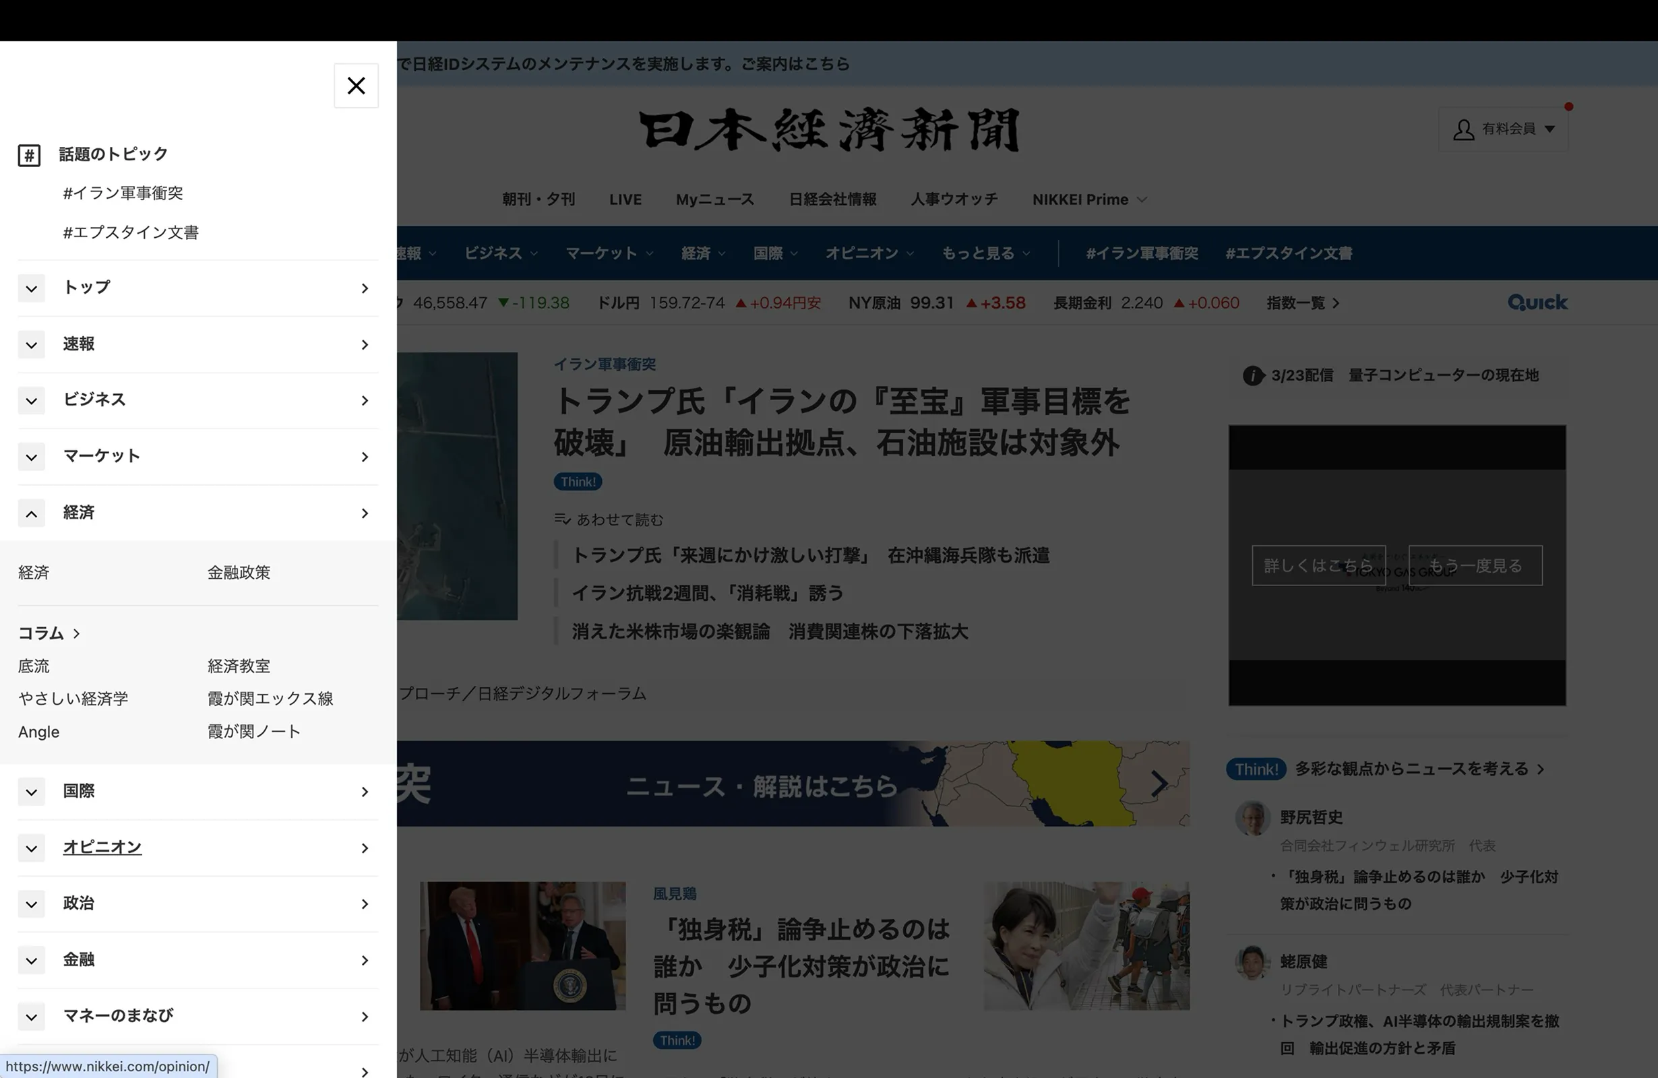Open #イラン軍事衝突 topic in side menu
The height and width of the screenshot is (1078, 1658).
(123, 193)
